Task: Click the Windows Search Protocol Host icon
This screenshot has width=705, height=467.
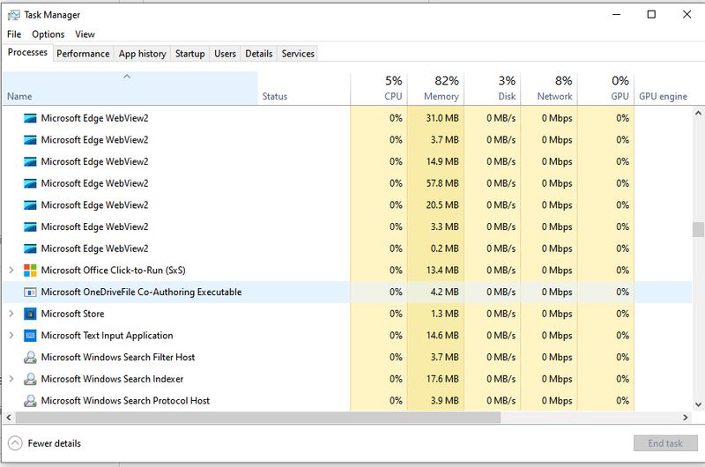Action: click(x=31, y=401)
